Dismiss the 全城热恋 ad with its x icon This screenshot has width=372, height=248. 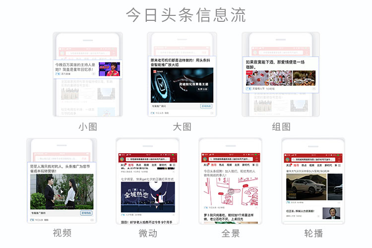click(174, 215)
